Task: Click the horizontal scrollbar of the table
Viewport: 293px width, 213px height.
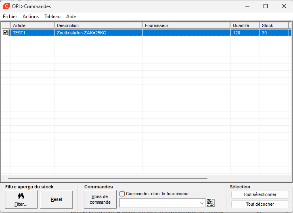Action: tap(108, 178)
